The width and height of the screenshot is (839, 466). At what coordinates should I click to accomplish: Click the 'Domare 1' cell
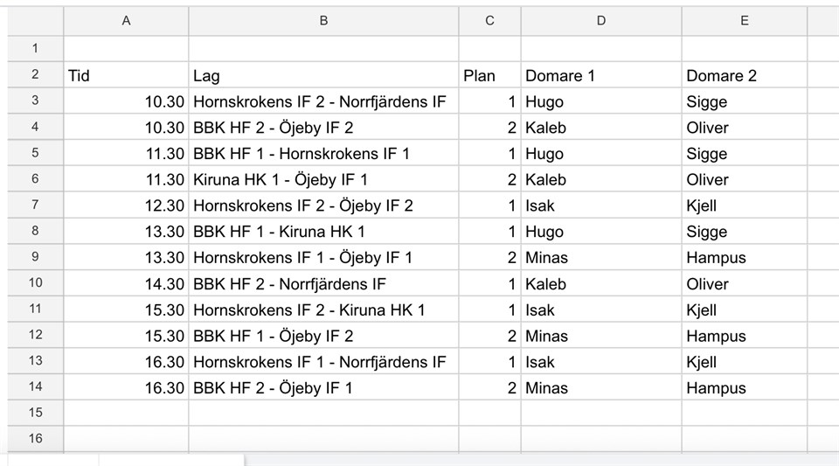coord(601,75)
